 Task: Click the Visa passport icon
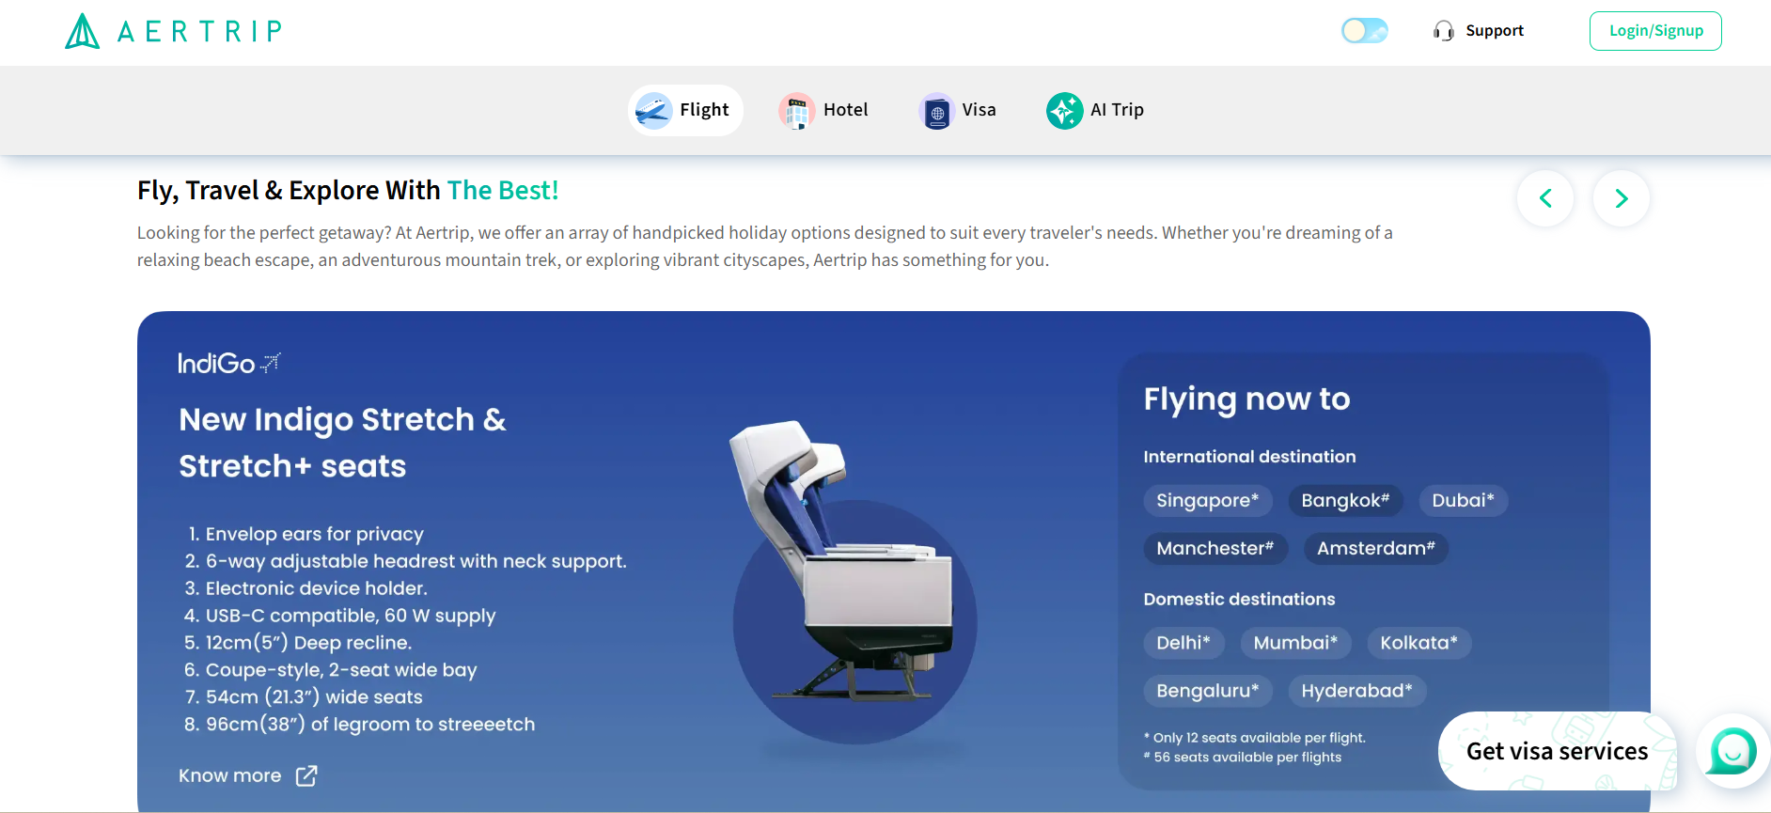[936, 111]
